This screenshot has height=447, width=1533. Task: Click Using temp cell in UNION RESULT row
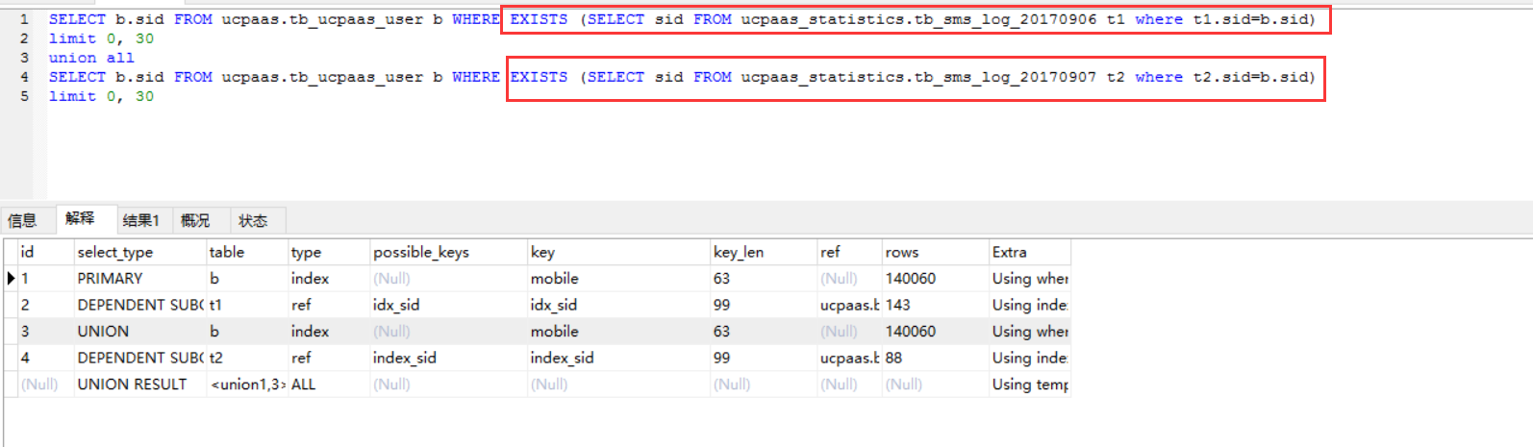click(1029, 385)
